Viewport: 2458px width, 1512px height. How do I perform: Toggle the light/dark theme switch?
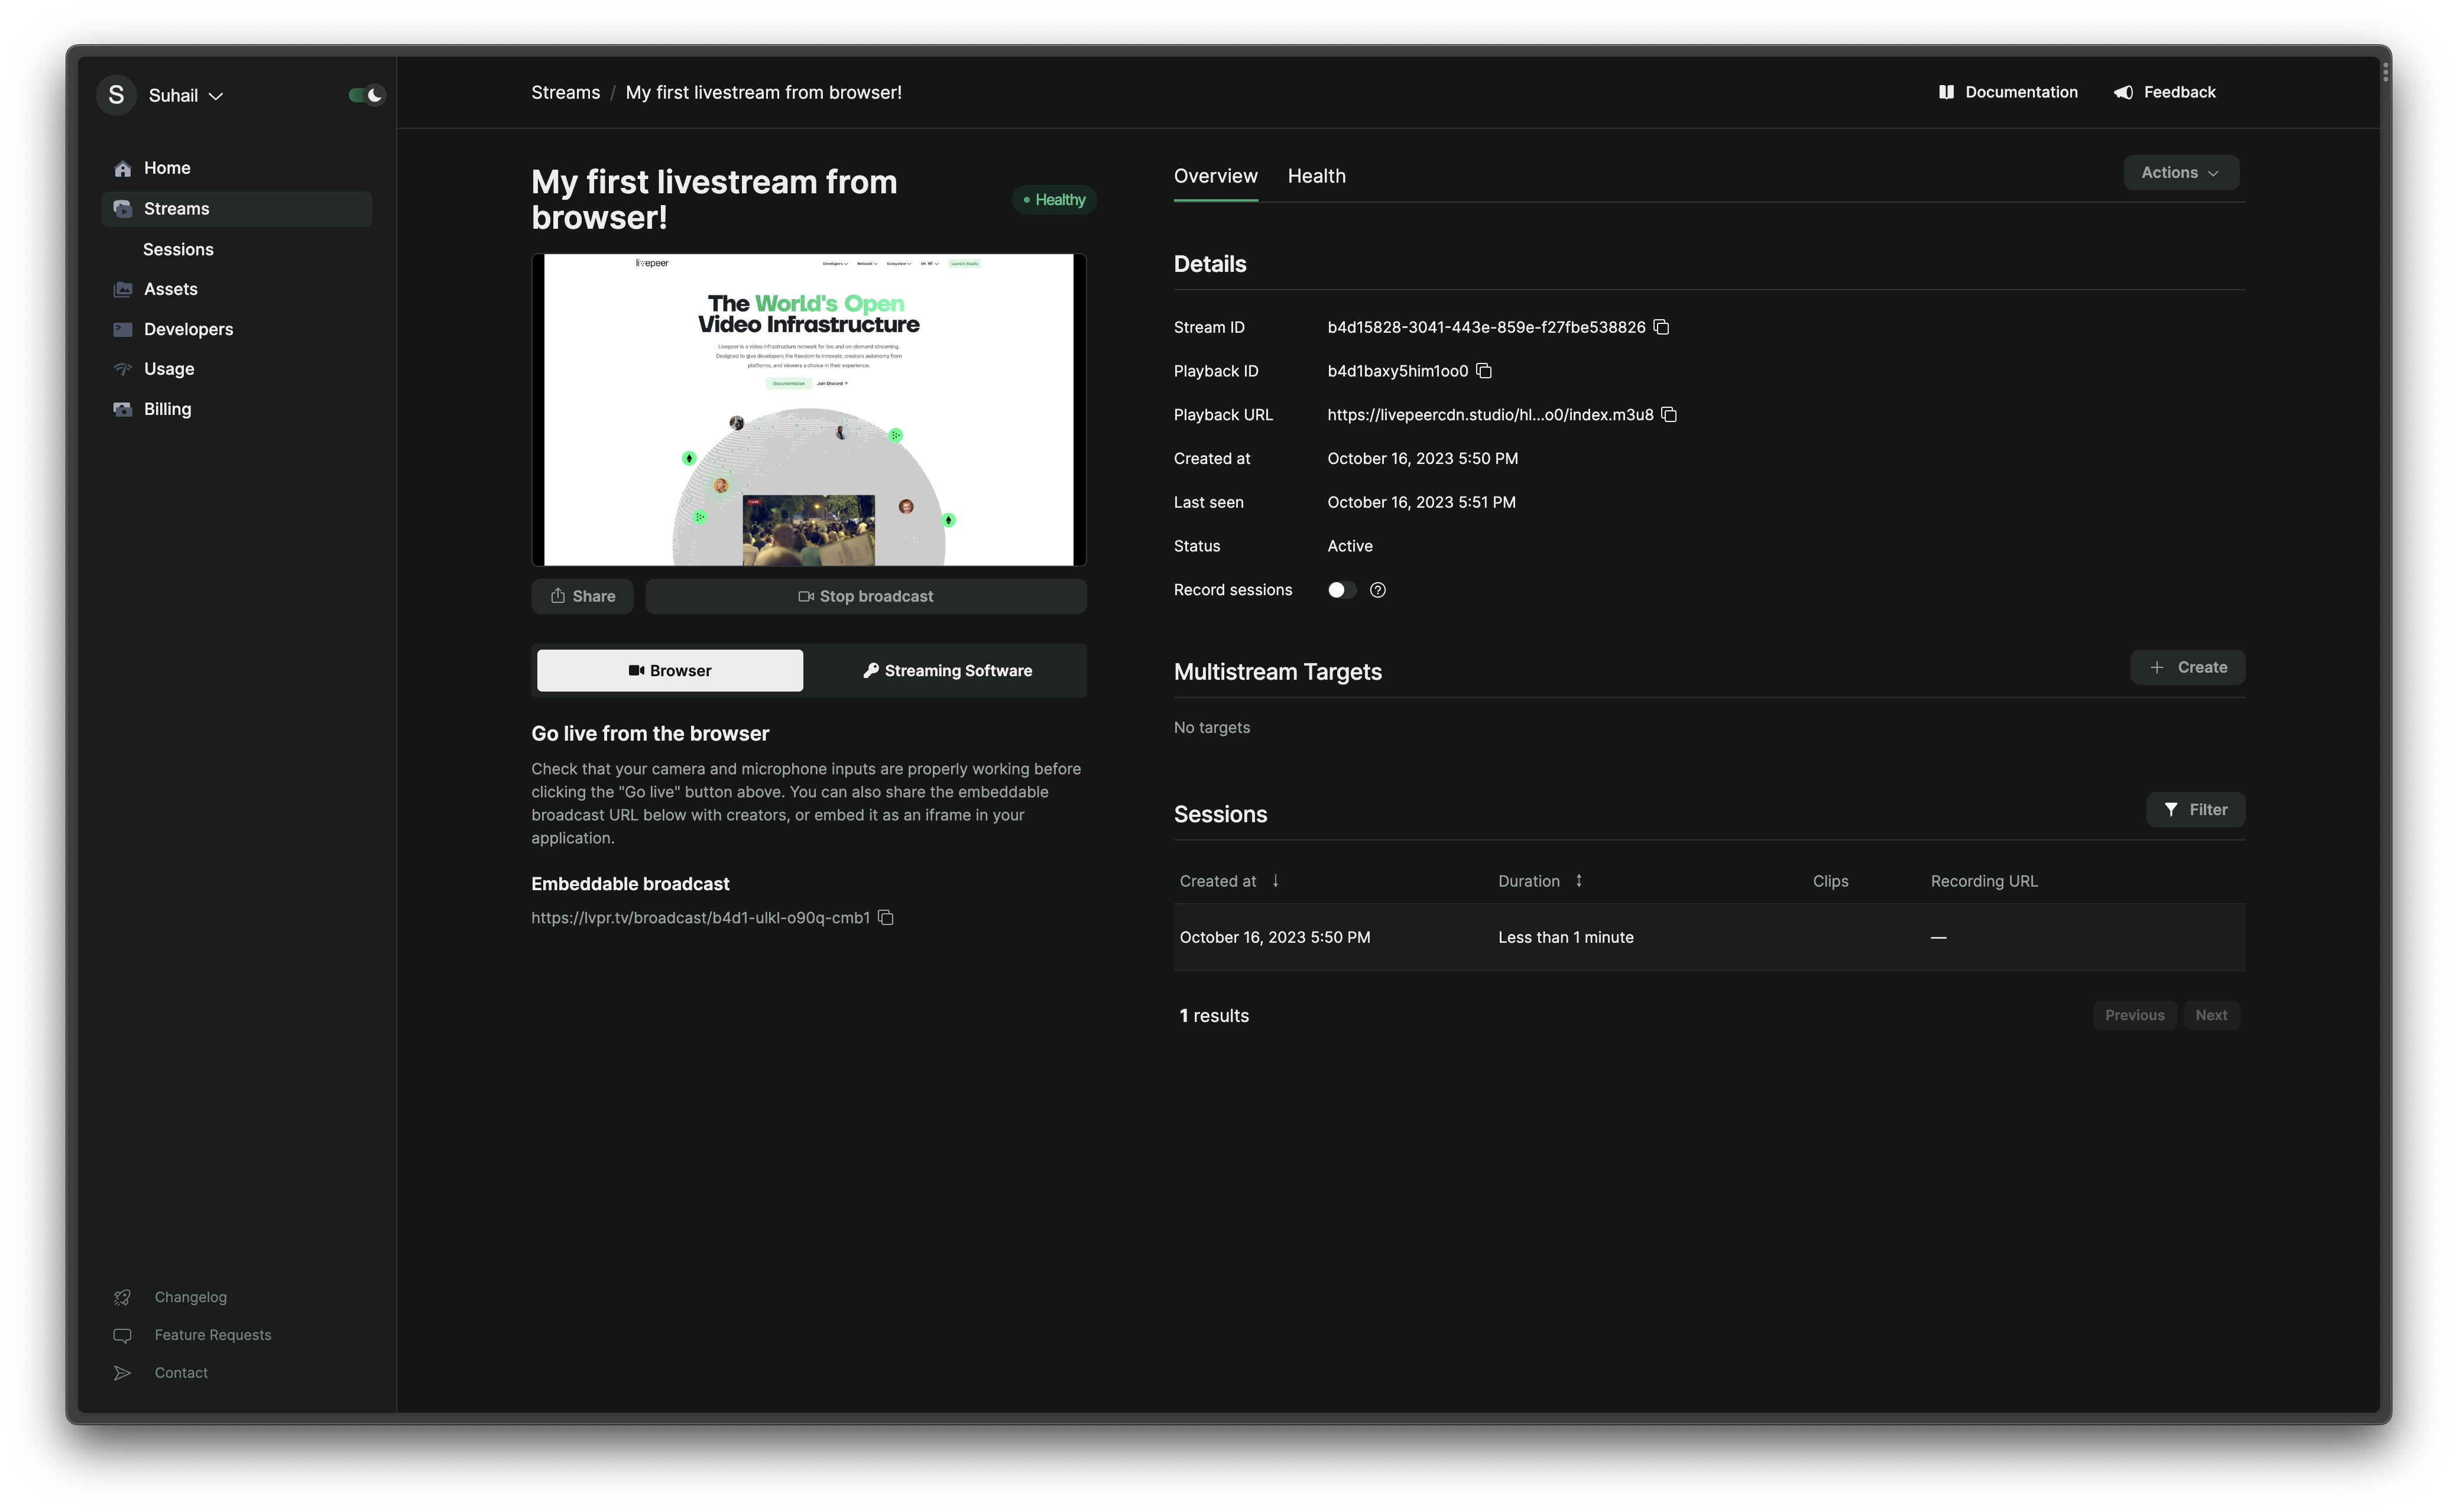(x=365, y=94)
